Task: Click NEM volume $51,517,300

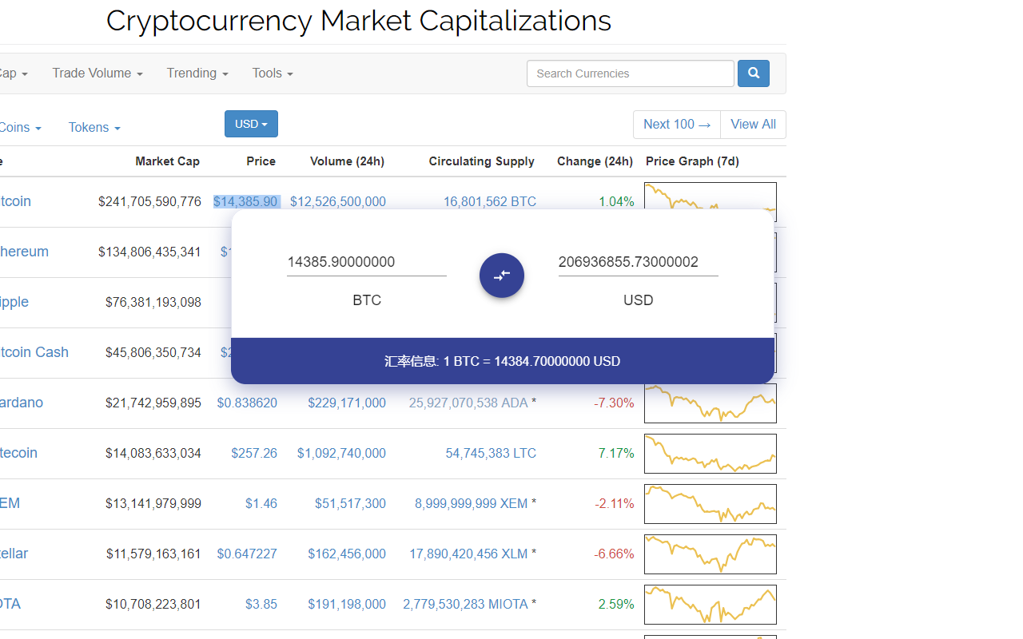Action: [x=350, y=504]
